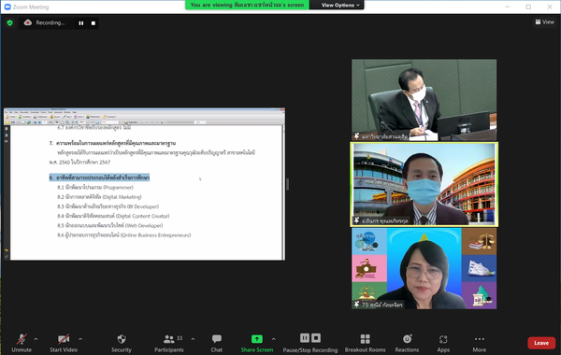Open the Participants panel

pyautogui.click(x=169, y=343)
